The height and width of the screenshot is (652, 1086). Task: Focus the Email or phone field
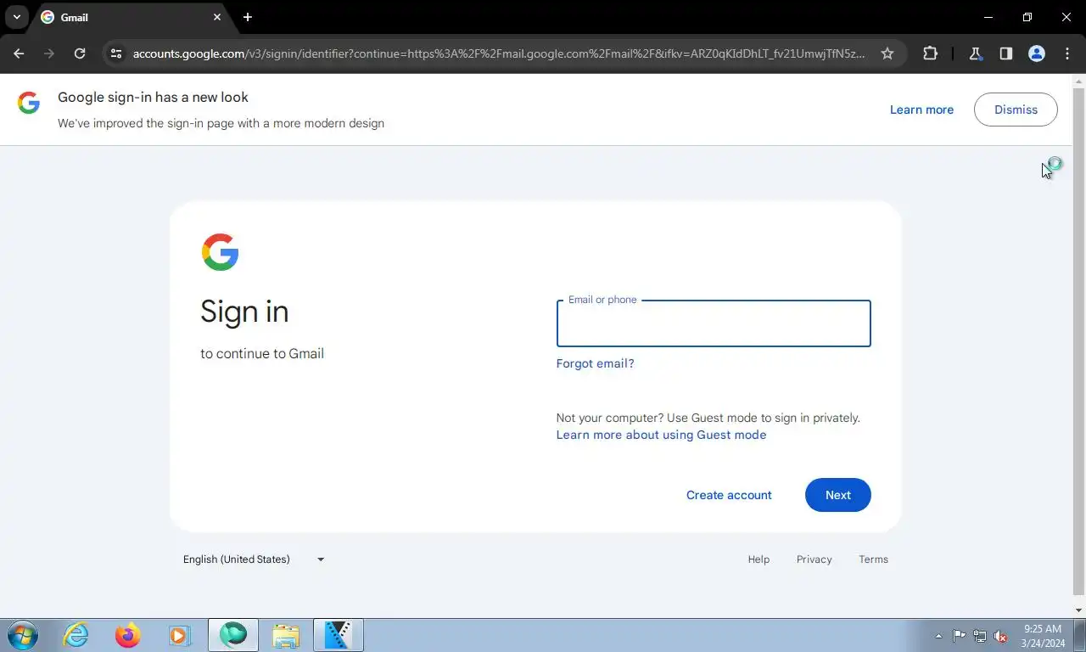[x=714, y=323]
